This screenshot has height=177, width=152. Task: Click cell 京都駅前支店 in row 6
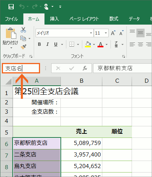37,143
